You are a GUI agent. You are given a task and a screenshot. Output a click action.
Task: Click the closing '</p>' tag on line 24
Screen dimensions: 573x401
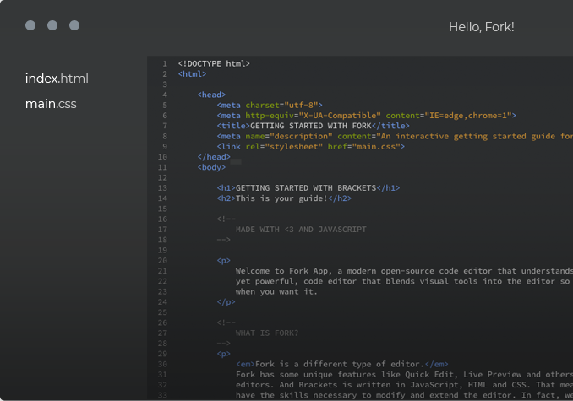coord(226,302)
